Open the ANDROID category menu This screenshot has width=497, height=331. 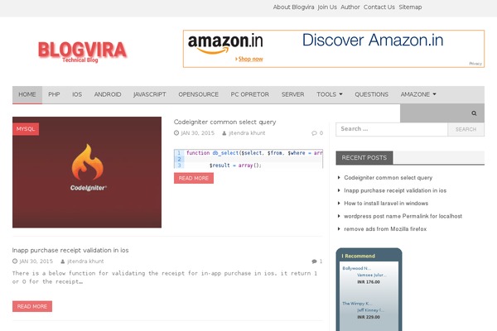[x=108, y=94]
